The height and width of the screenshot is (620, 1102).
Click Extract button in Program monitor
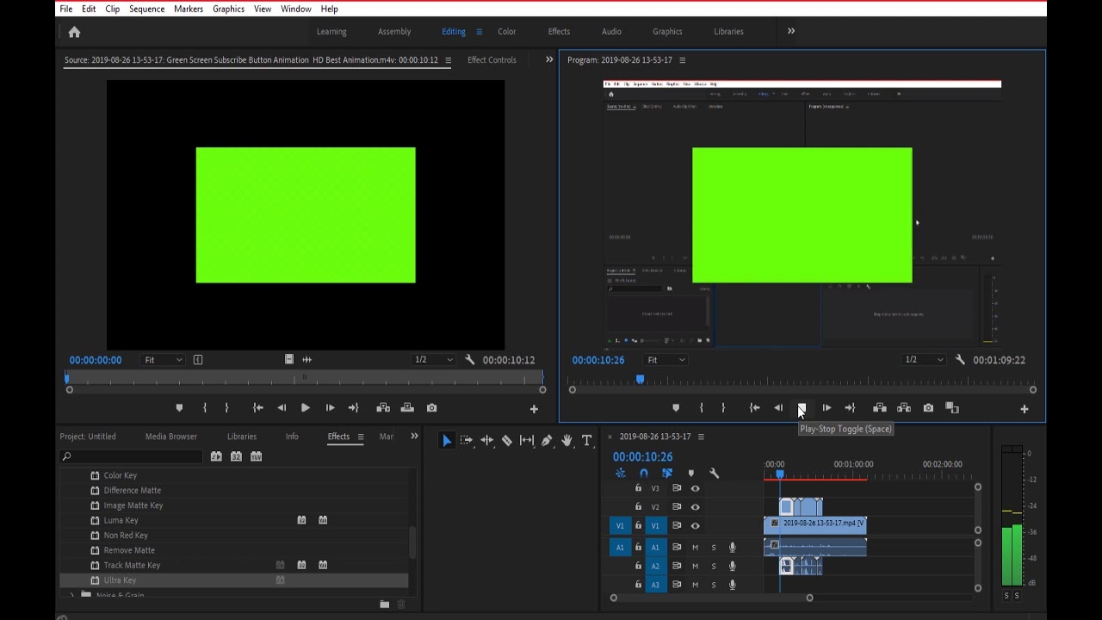pos(904,407)
